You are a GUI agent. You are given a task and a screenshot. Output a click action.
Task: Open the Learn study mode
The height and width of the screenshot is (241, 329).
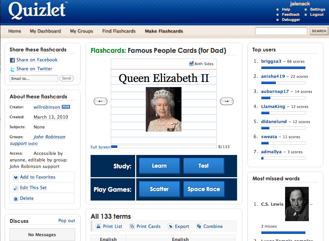[159, 166]
